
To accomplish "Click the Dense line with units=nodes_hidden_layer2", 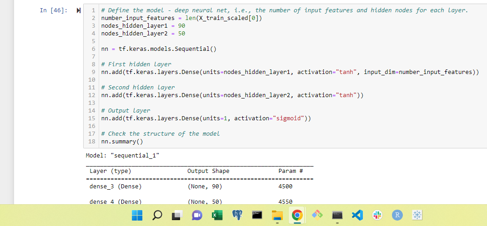I will click(x=232, y=95).
